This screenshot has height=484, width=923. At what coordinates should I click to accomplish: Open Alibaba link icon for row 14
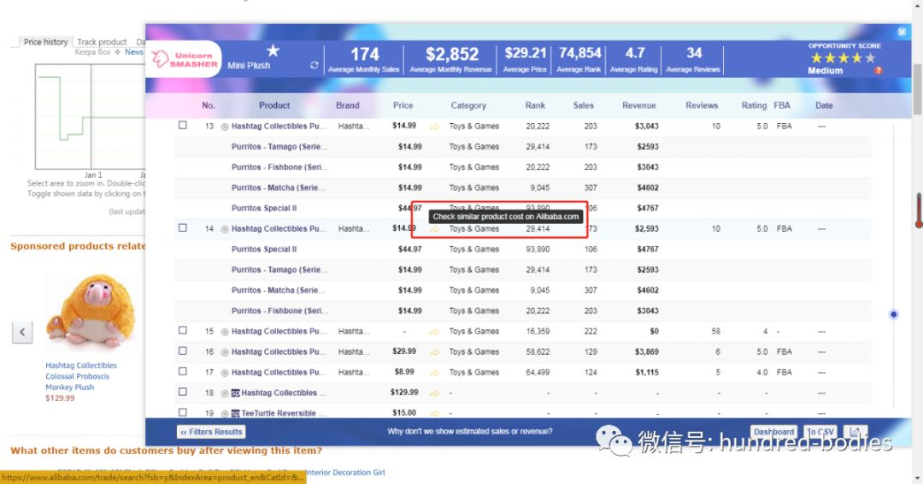tap(434, 228)
